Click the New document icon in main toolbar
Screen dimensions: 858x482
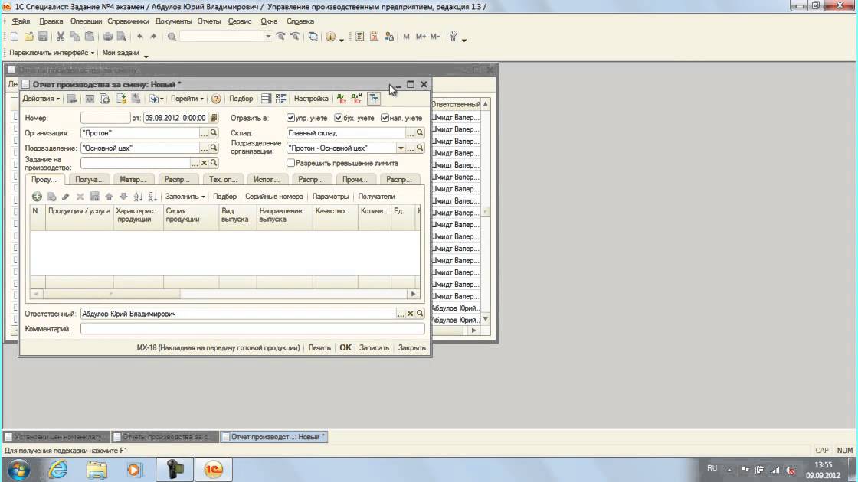pos(15,37)
